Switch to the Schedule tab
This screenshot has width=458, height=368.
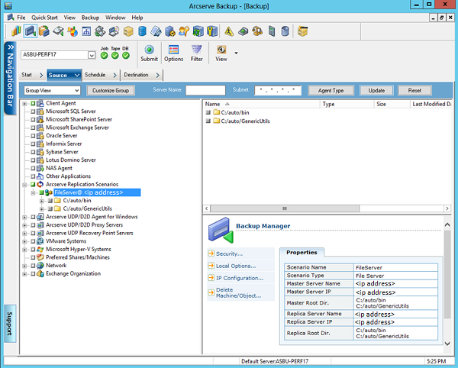point(101,75)
